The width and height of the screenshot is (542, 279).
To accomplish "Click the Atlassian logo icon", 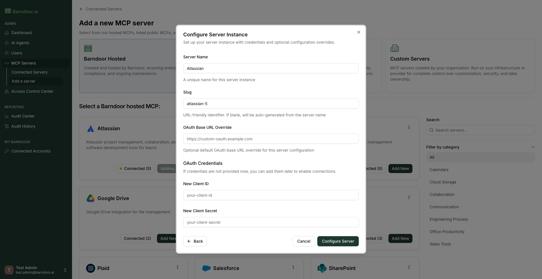I will [90, 129].
